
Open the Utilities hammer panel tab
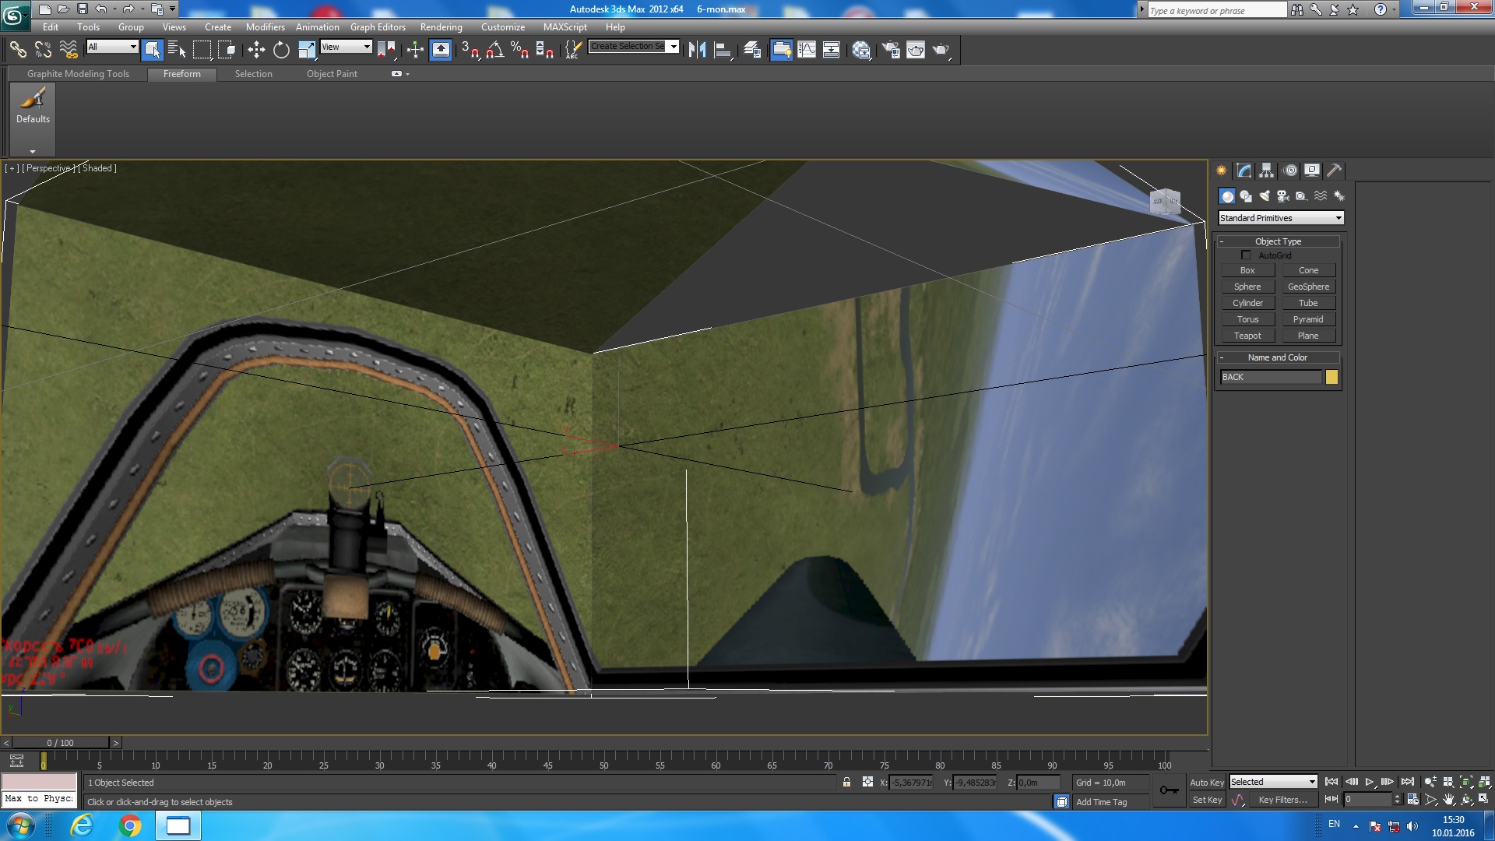pyautogui.click(x=1334, y=171)
